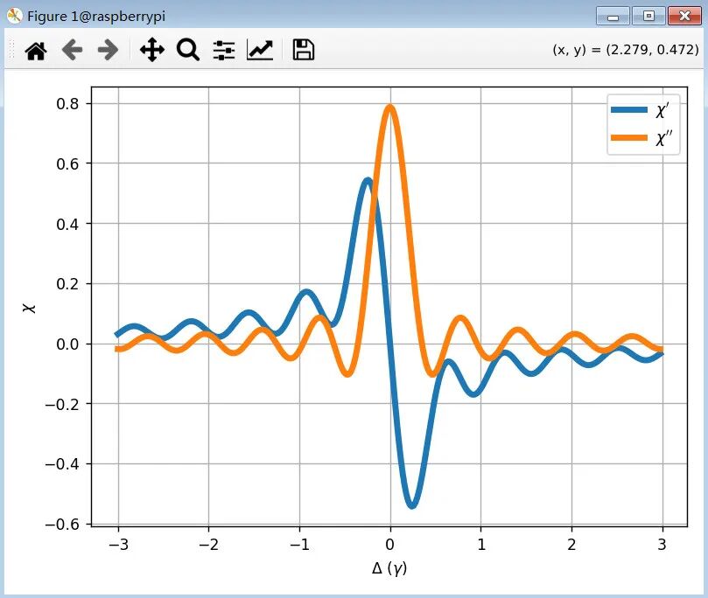The width and height of the screenshot is (708, 598).
Task: Go forward to next view
Action: click(x=108, y=50)
